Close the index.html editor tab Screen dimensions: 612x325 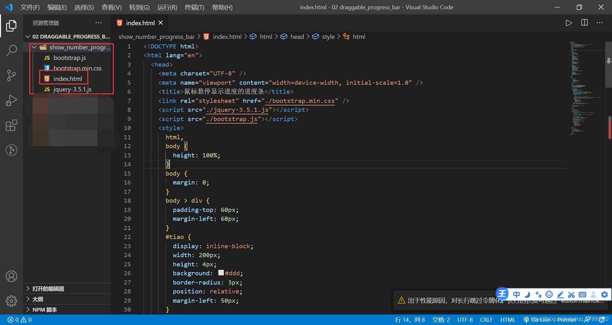(x=161, y=23)
